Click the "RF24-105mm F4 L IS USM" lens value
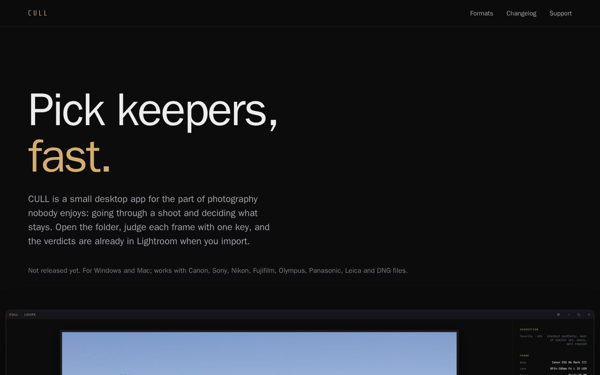This screenshot has width=600, height=375. 568,368
